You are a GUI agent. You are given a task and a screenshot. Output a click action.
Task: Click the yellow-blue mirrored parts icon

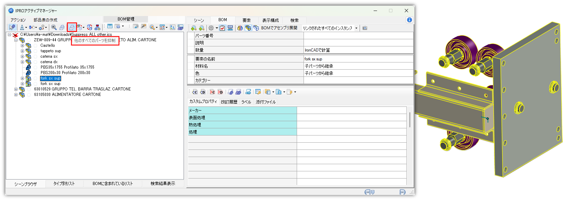[x=240, y=28]
